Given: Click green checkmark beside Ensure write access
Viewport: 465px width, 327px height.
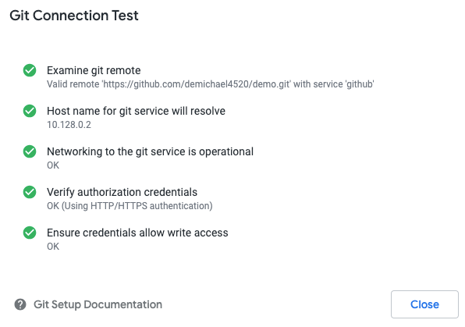Looking at the screenshot, I should [30, 233].
